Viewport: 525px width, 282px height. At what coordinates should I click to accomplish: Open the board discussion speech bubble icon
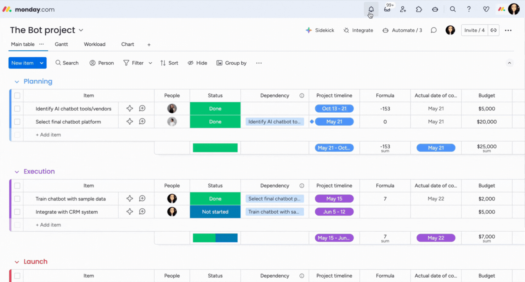coord(433,30)
